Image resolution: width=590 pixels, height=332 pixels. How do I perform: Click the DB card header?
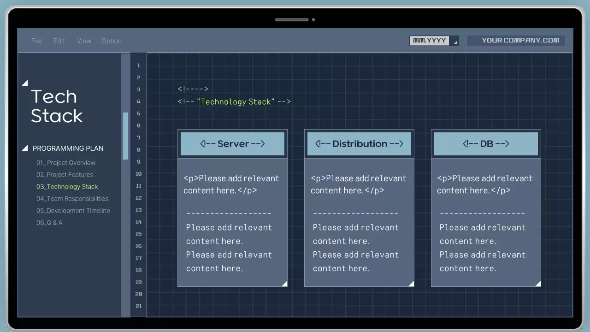[x=486, y=143]
